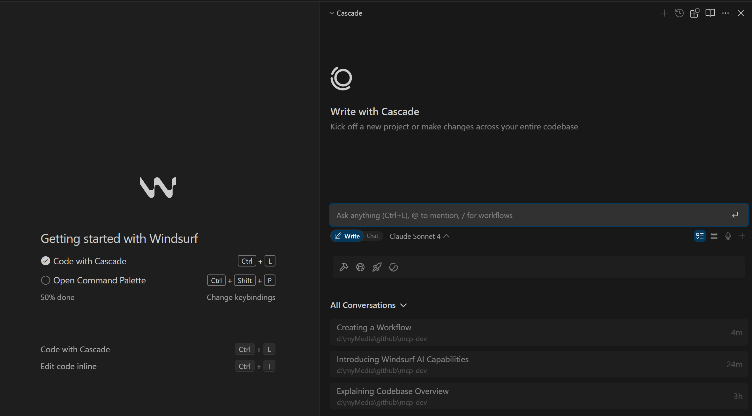Screen dimensions: 752x416
Task: Click the book icon in Cascade header
Action: tap(710, 13)
